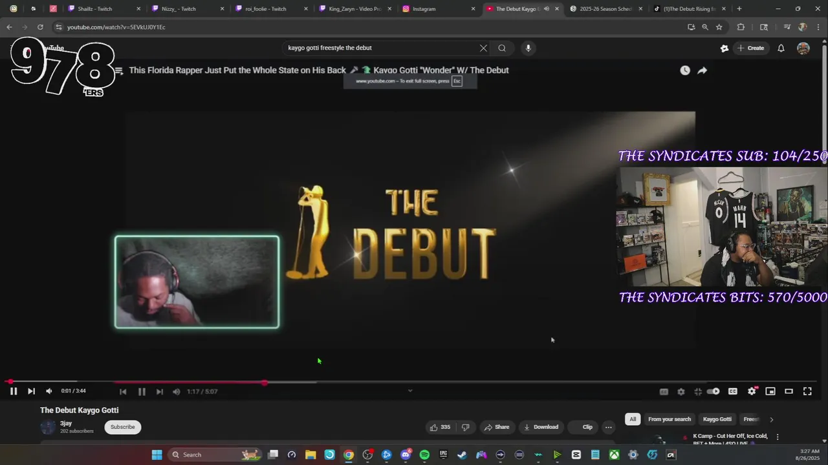This screenshot has width=828, height=465.
Task: Enable theater mode view
Action: 789,391
